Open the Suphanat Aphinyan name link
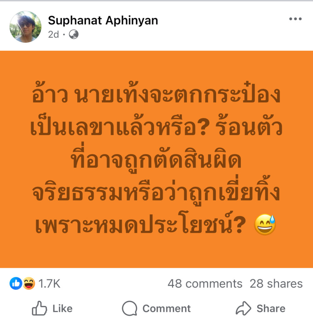Viewport: 313px width, 320px height. (x=103, y=20)
